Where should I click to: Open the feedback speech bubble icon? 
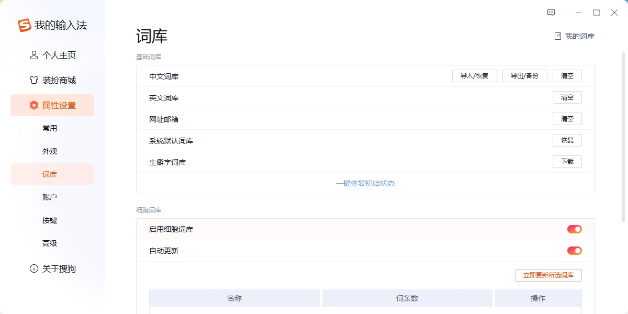(x=551, y=12)
